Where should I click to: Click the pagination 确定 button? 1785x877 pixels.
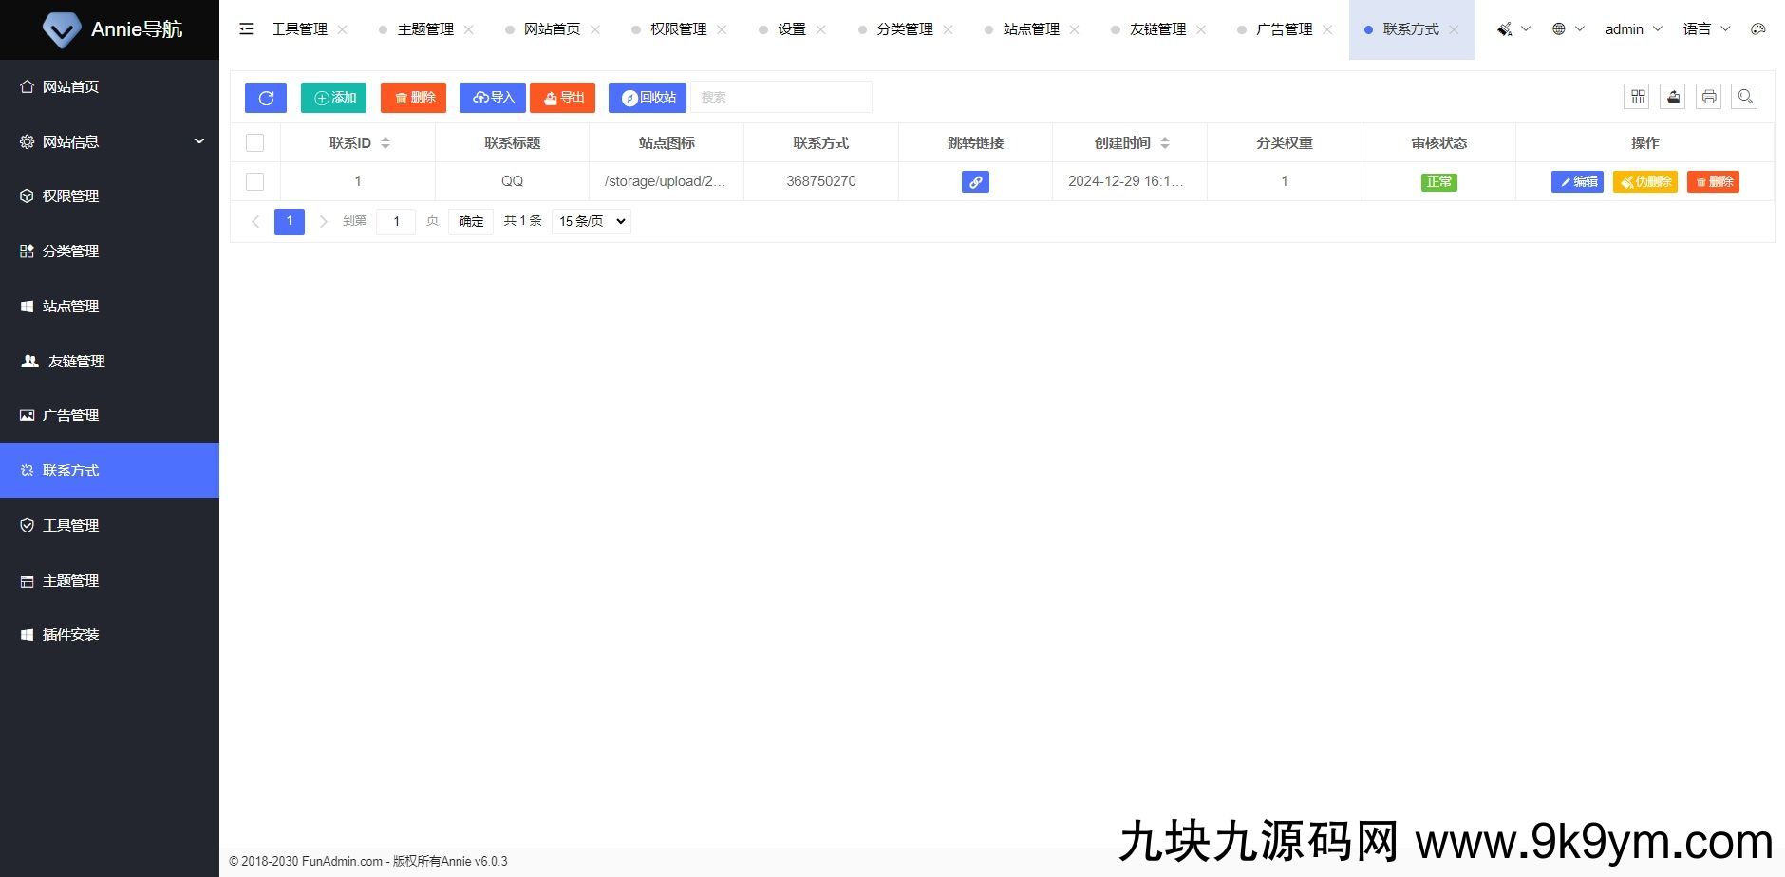[471, 221]
